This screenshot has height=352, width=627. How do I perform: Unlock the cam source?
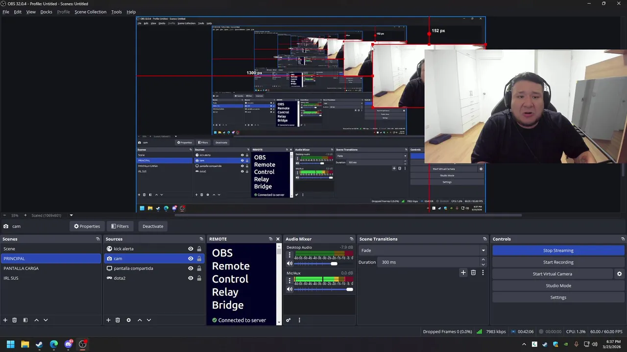point(199,259)
